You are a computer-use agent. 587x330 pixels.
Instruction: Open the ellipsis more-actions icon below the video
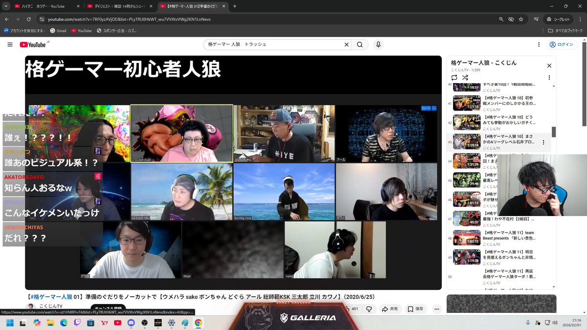coord(435,308)
